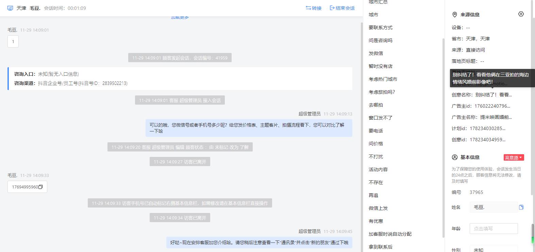Choose the 去哪拍 quick reply
The height and width of the screenshot is (252, 535).
376,105
